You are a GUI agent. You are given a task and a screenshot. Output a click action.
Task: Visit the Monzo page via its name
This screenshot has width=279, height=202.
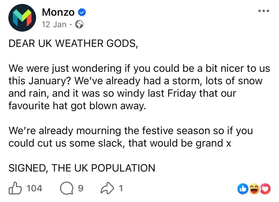[x=58, y=12]
